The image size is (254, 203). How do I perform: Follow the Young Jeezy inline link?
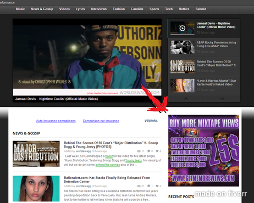[x=134, y=161]
